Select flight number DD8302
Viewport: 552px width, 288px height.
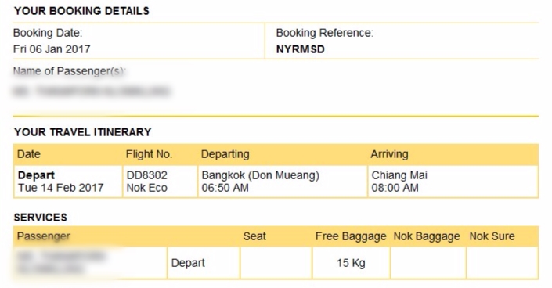pos(146,175)
